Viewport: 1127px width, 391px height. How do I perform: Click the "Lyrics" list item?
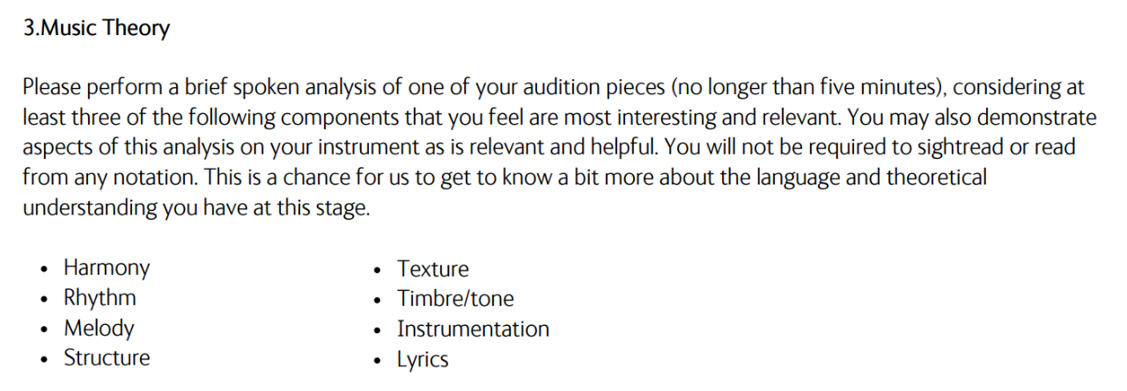(423, 359)
